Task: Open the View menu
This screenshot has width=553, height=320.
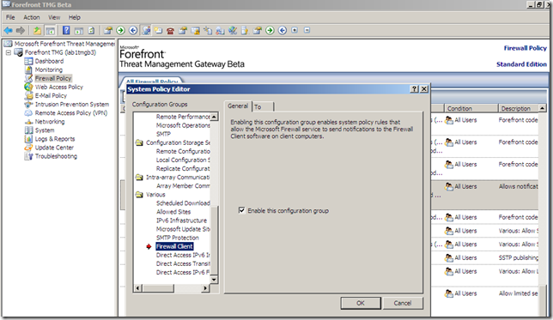Action: coord(54,17)
